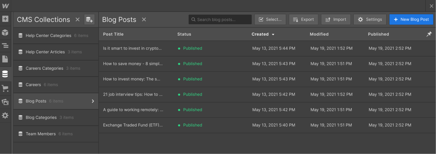This screenshot has height=154, width=436.
Task: Open the Team Members collection
Action: pos(41,134)
